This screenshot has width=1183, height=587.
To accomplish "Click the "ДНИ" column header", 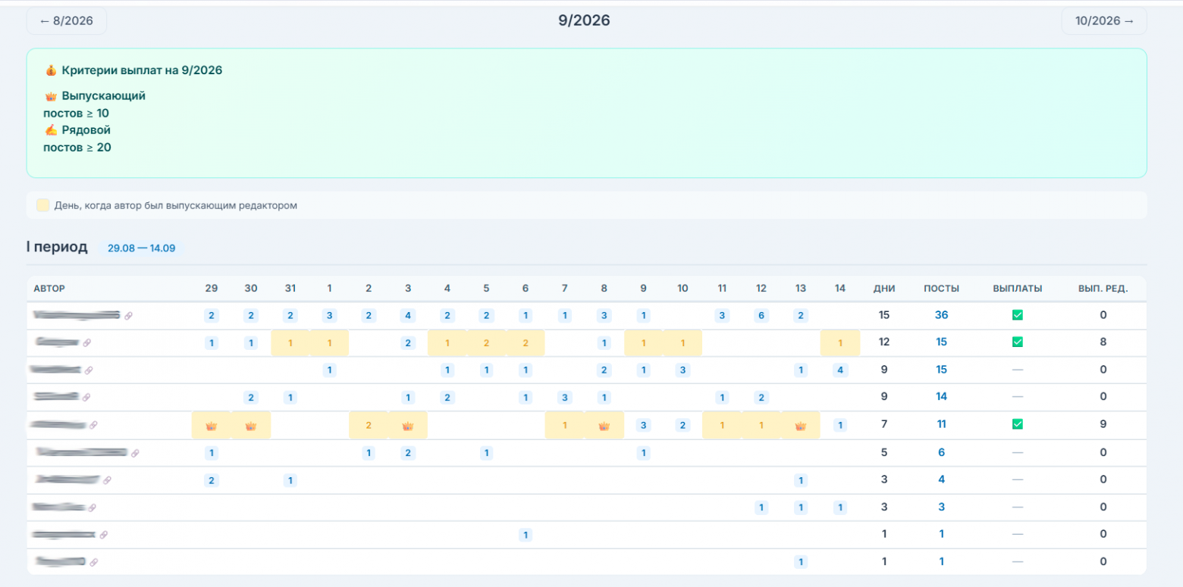I will [884, 289].
